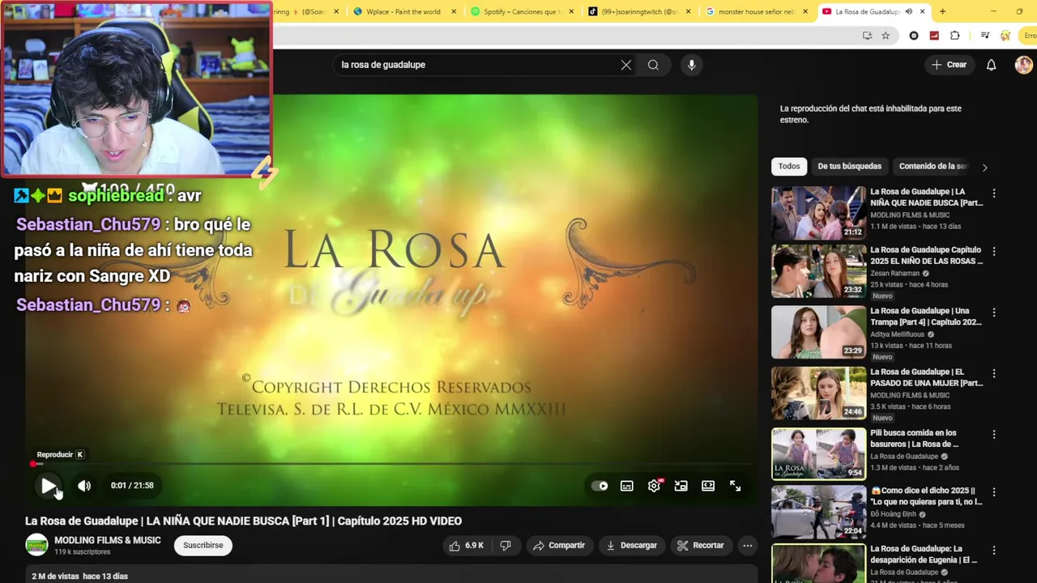Open the 21:12 LA NIÑA QUE NADIE BUSCA thumbnail
Image resolution: width=1037 pixels, height=583 pixels.
(x=818, y=213)
